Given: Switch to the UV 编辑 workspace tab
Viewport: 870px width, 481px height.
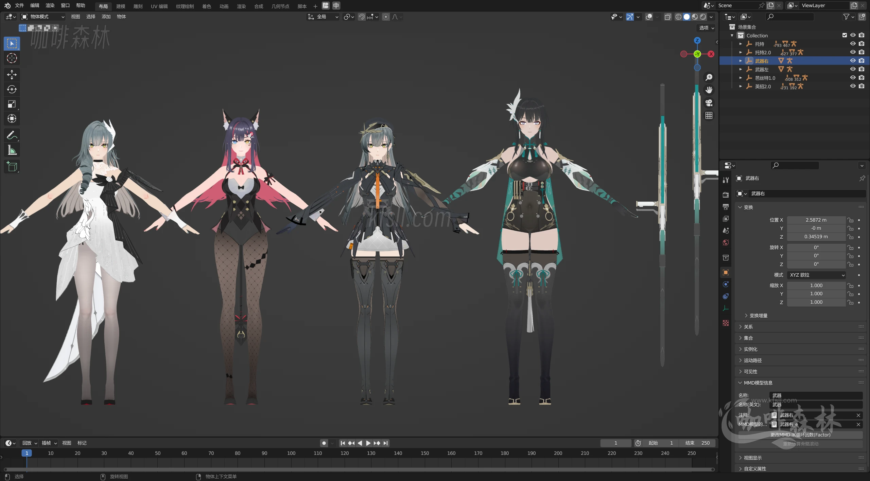Looking at the screenshot, I should click(x=159, y=6).
